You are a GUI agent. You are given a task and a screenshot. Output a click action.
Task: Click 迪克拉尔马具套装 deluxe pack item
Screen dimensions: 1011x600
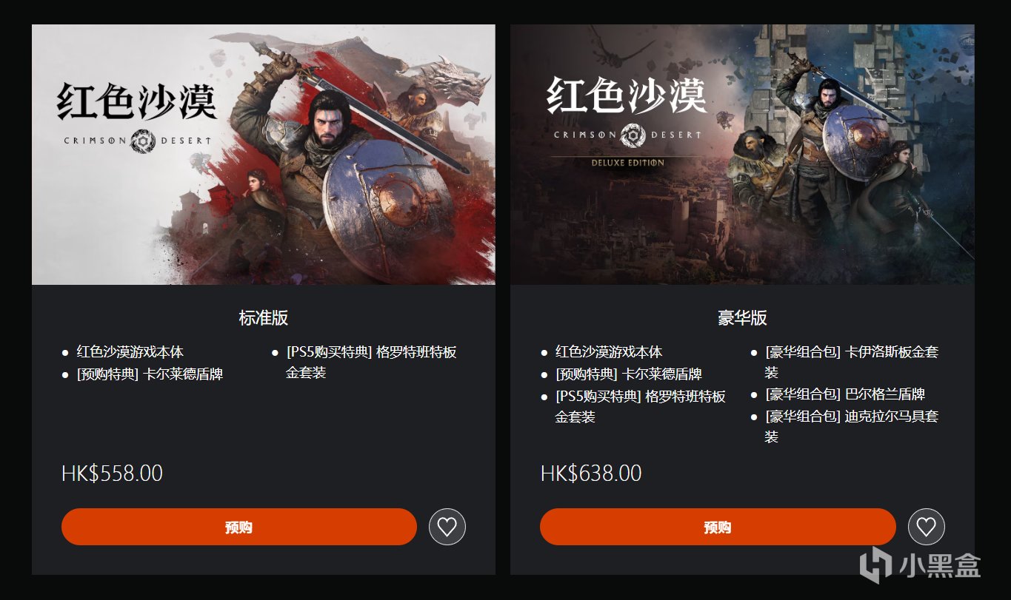click(x=852, y=426)
